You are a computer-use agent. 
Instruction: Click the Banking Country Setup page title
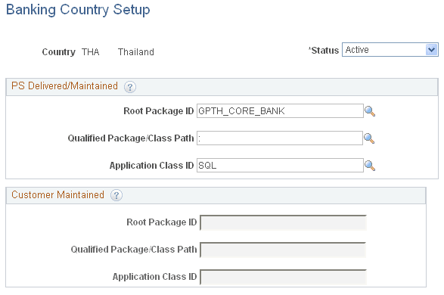(78, 10)
